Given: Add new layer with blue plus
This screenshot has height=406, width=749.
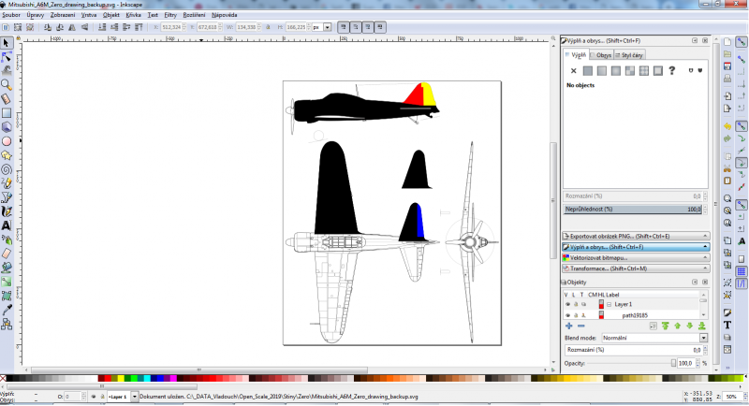Looking at the screenshot, I should coord(568,326).
